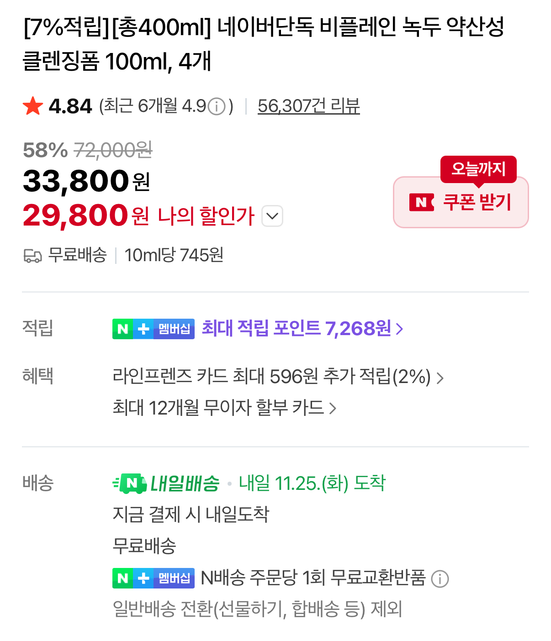
Task: Open the 56,307건 리뷰 link
Action: pos(308,106)
